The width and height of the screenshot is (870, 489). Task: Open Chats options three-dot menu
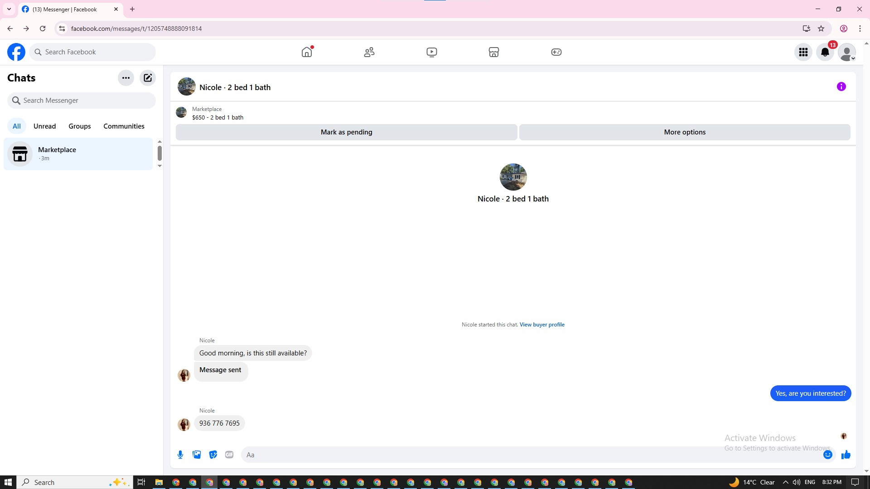point(126,78)
